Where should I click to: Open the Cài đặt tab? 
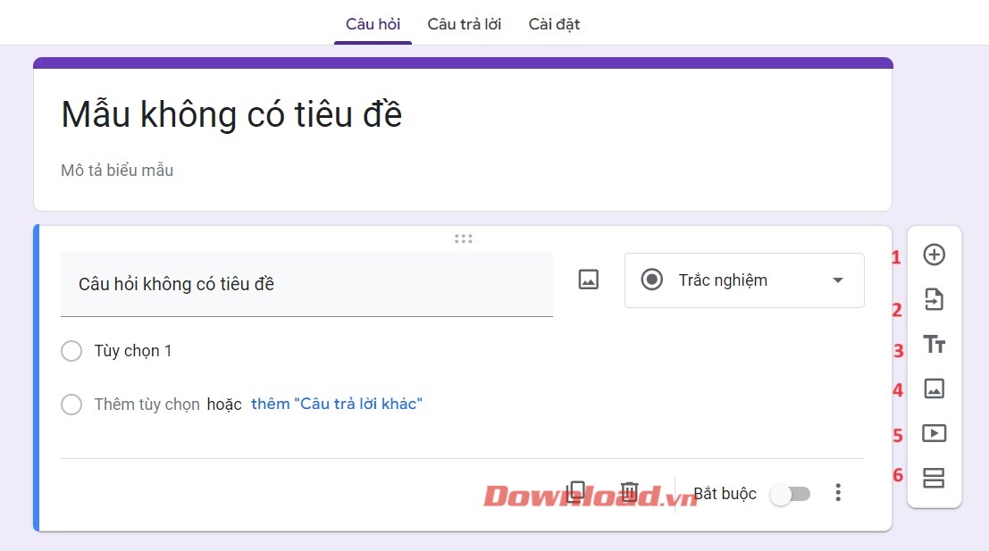click(554, 24)
